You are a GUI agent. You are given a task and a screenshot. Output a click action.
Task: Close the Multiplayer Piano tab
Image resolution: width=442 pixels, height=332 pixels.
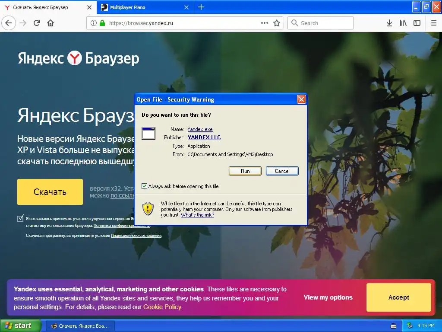click(186, 7)
